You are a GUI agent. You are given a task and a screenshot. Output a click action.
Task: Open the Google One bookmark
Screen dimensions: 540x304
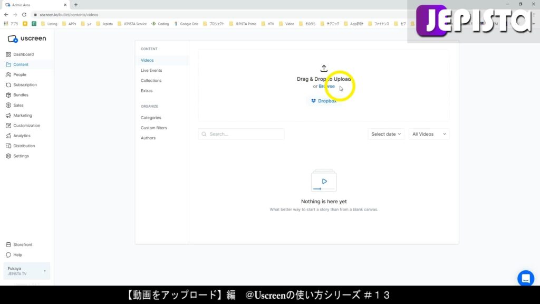[186, 24]
